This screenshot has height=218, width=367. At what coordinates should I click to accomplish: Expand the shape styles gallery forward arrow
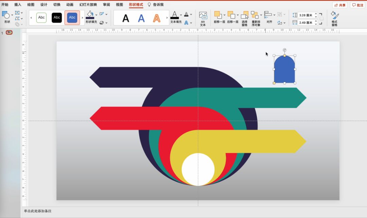pos(82,18)
